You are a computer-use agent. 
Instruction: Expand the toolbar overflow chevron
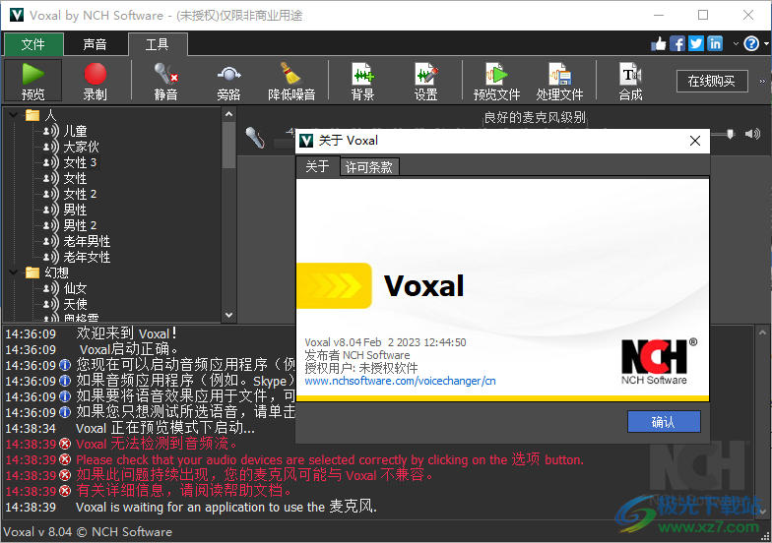tap(762, 81)
